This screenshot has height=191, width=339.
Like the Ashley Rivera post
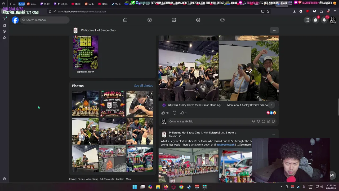163,113
